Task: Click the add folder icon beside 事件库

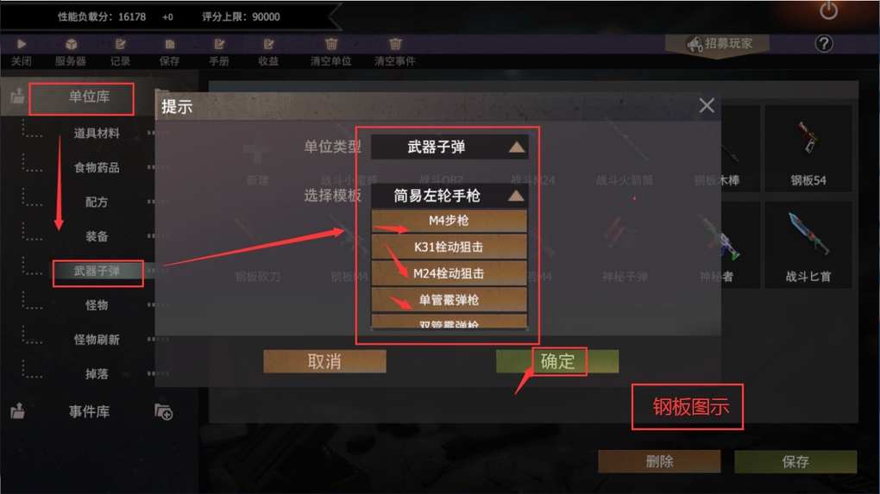Action: tap(163, 411)
